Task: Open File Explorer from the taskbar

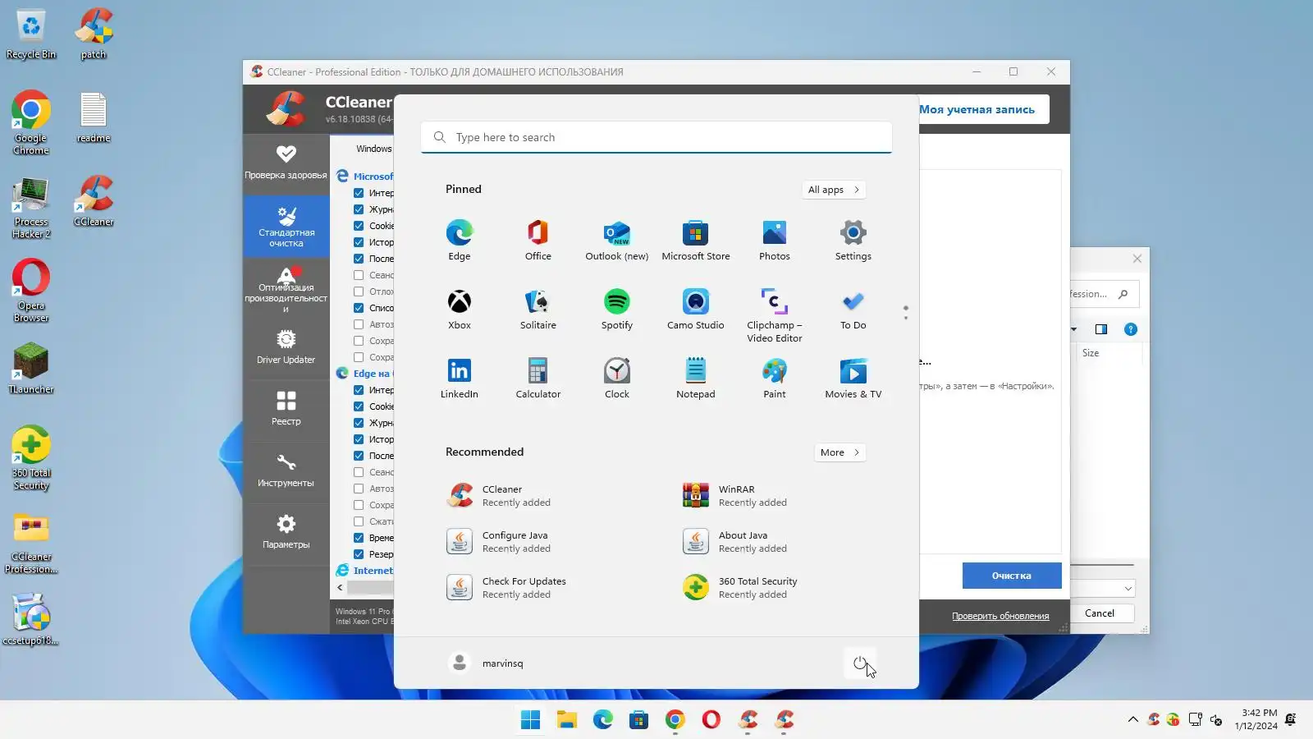Action: (567, 720)
